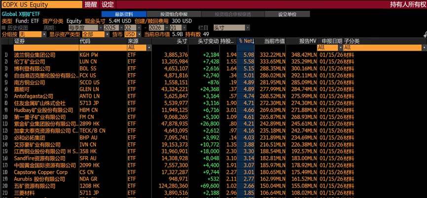Select the Aurubis 股份有限公司 row
The image size is (427, 198).
[214, 179]
